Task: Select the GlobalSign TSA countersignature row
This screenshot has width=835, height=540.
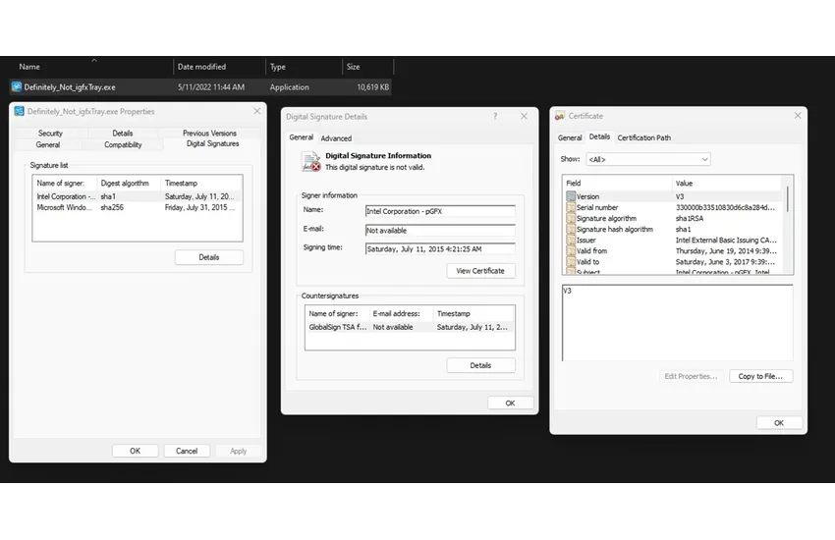Action: click(x=410, y=327)
